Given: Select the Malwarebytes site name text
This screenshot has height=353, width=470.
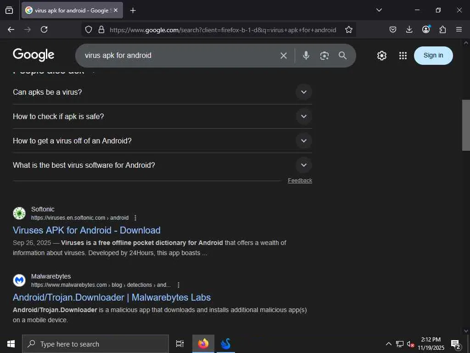Looking at the screenshot, I should point(51,276).
